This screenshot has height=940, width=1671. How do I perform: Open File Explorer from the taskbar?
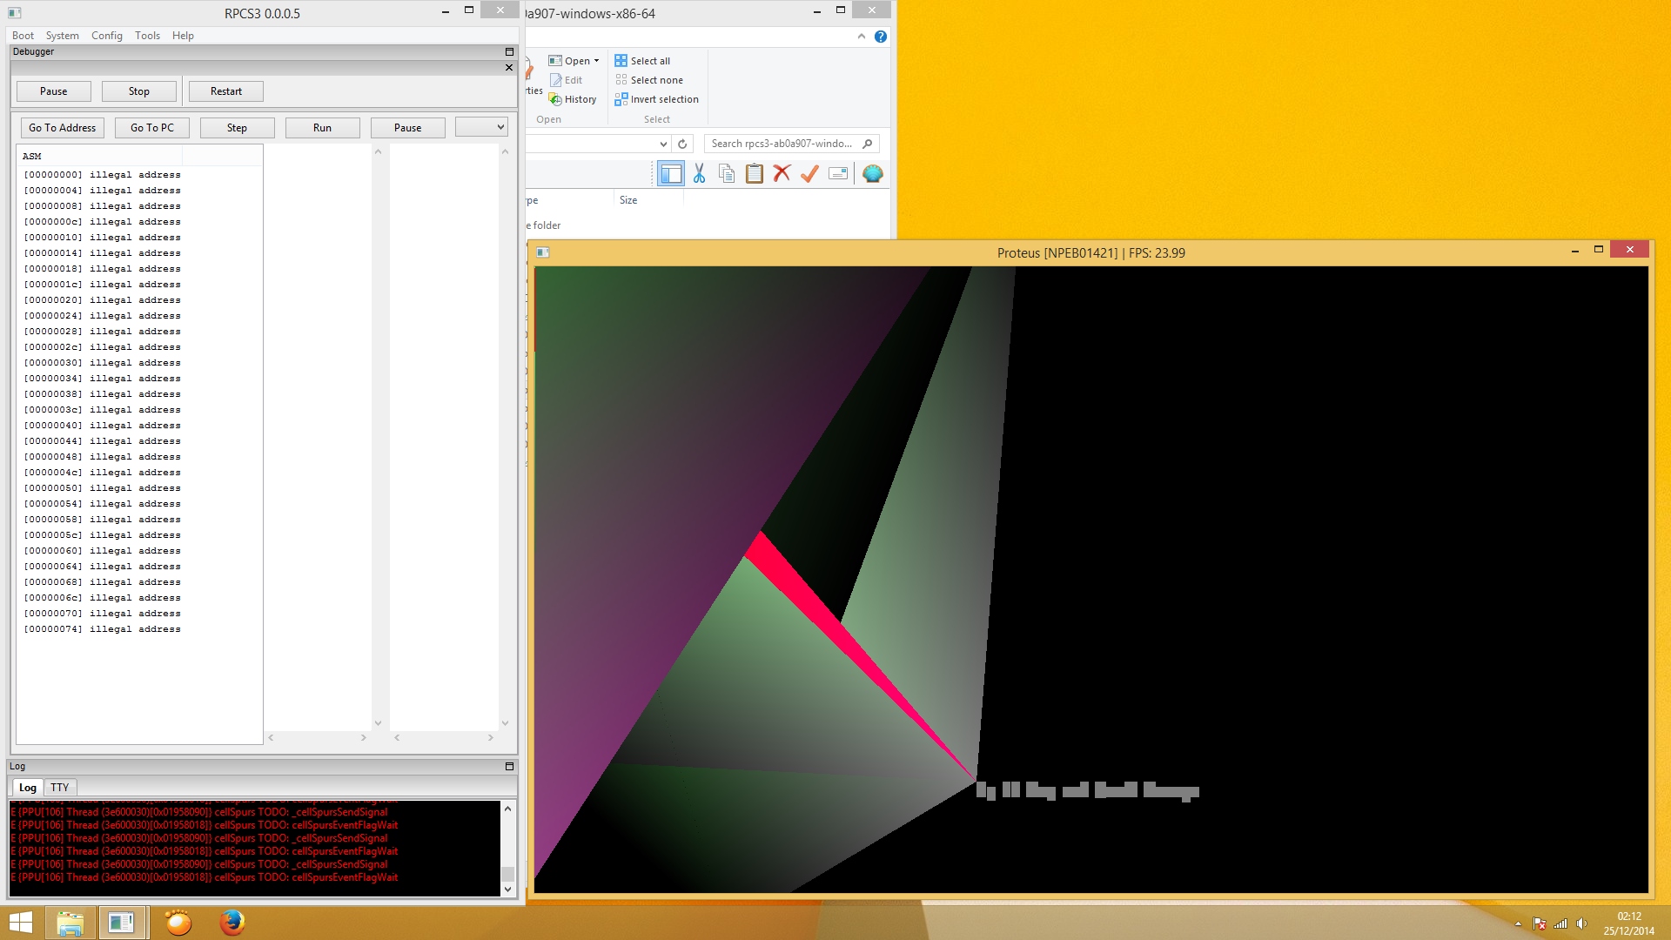pos(70,923)
